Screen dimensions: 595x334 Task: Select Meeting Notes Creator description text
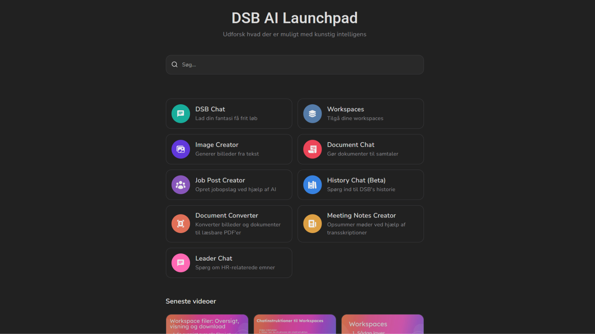click(x=366, y=229)
